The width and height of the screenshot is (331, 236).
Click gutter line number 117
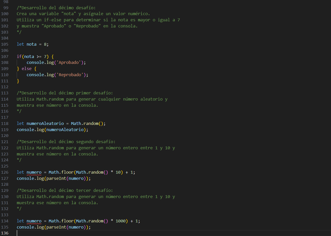5,117
